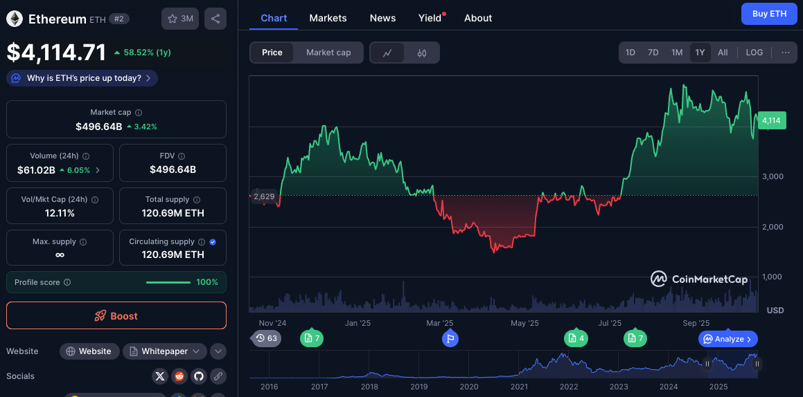The height and width of the screenshot is (397, 803).
Task: Open the Markets tab
Action: 328,18
